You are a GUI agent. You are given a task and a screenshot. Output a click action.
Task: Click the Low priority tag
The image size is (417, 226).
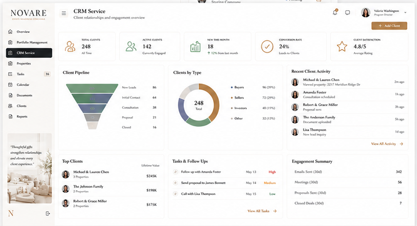pyautogui.click(x=272, y=194)
